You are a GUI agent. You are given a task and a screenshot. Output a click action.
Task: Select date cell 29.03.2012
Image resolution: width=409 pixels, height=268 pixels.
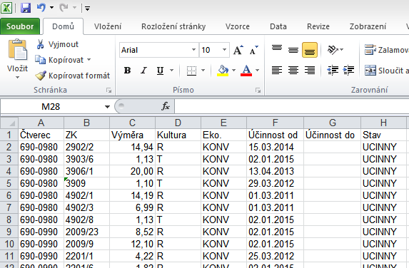click(275, 183)
